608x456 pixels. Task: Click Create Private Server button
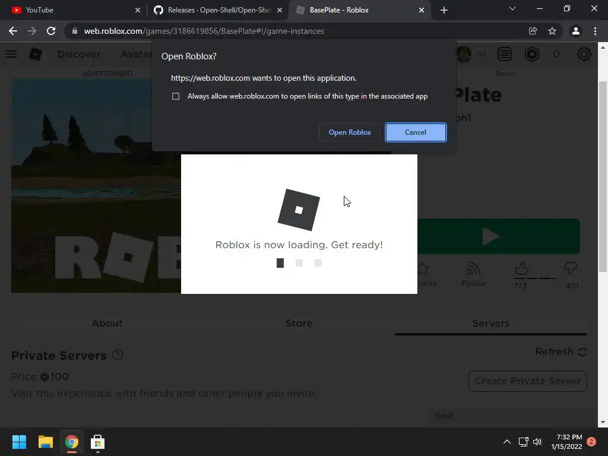point(528,381)
